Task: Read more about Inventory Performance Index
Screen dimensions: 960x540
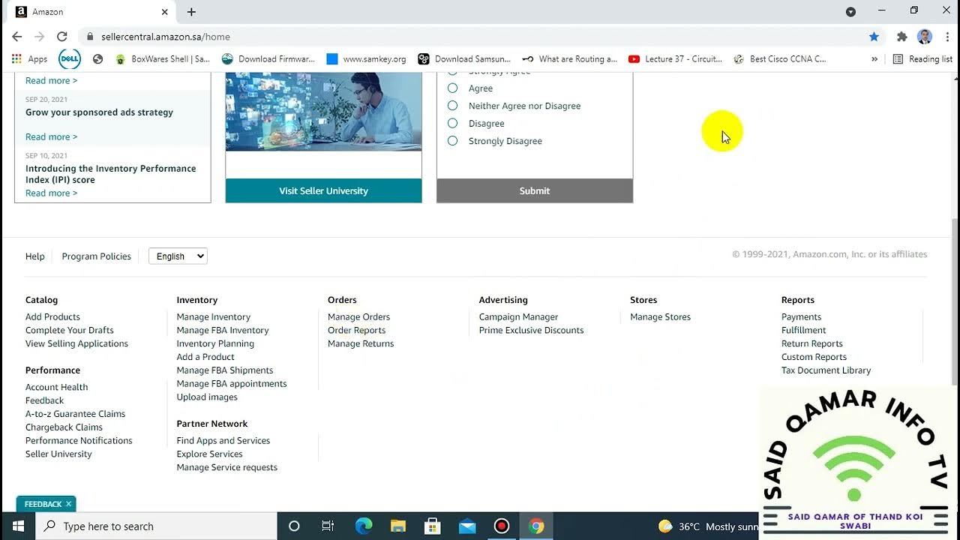Action: pyautogui.click(x=51, y=193)
